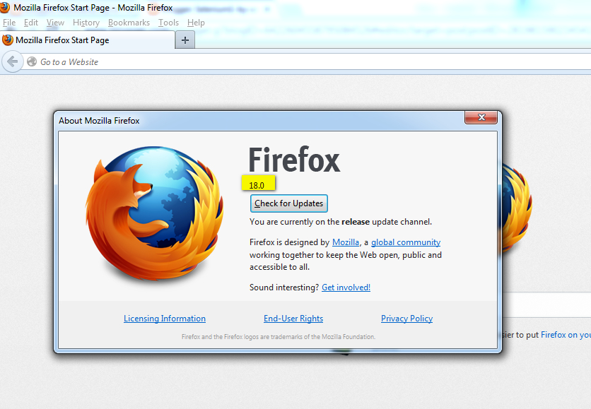Open the History menu
The image size is (591, 409).
[86, 22]
